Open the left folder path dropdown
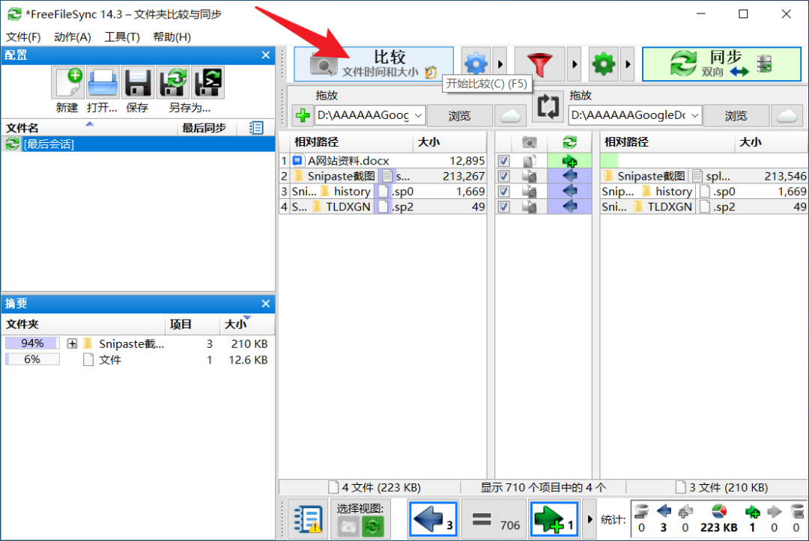Viewport: 809px width, 541px height. point(419,115)
